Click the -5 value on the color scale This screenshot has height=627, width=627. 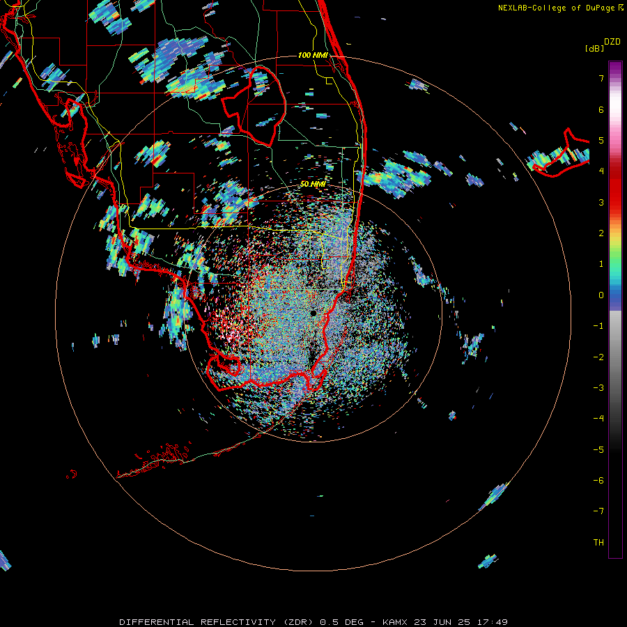(x=598, y=449)
